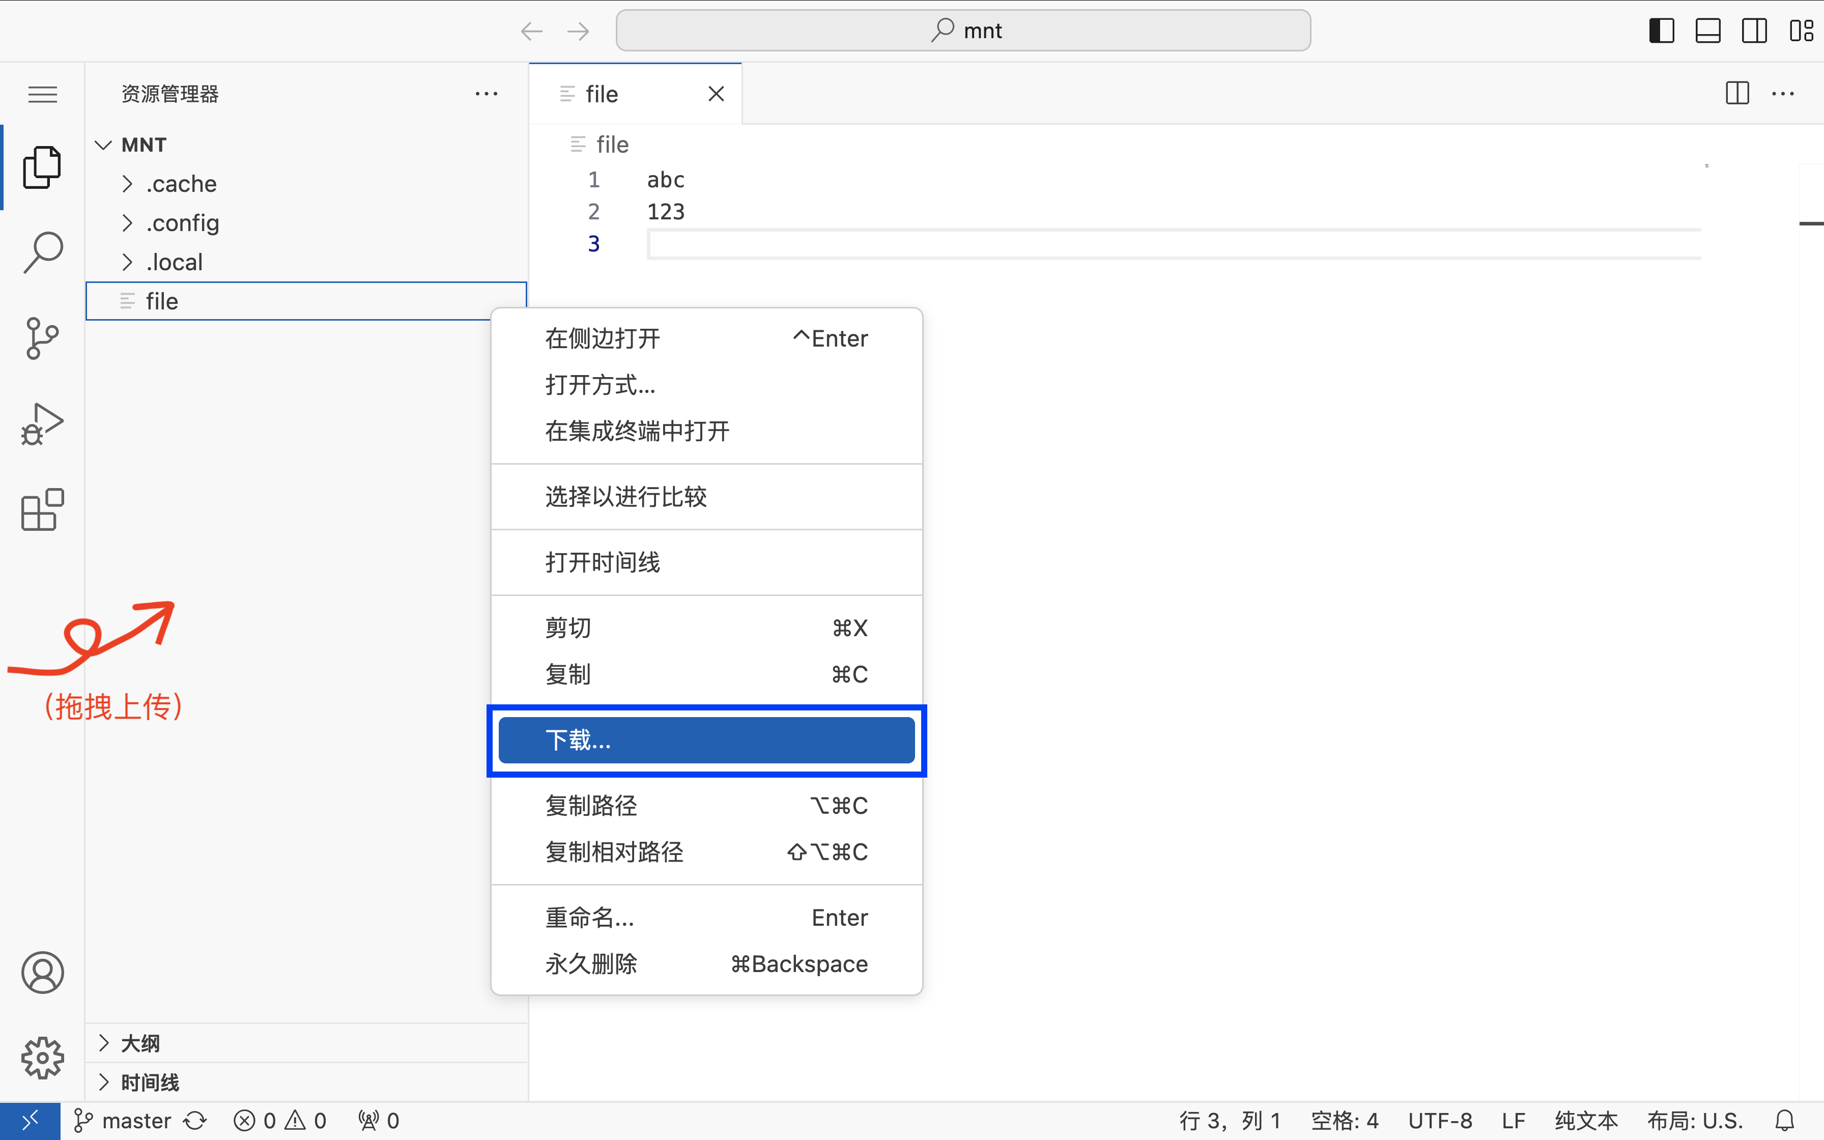Choose 选择以进行比较 menu entry
The width and height of the screenshot is (1824, 1140).
coord(706,497)
